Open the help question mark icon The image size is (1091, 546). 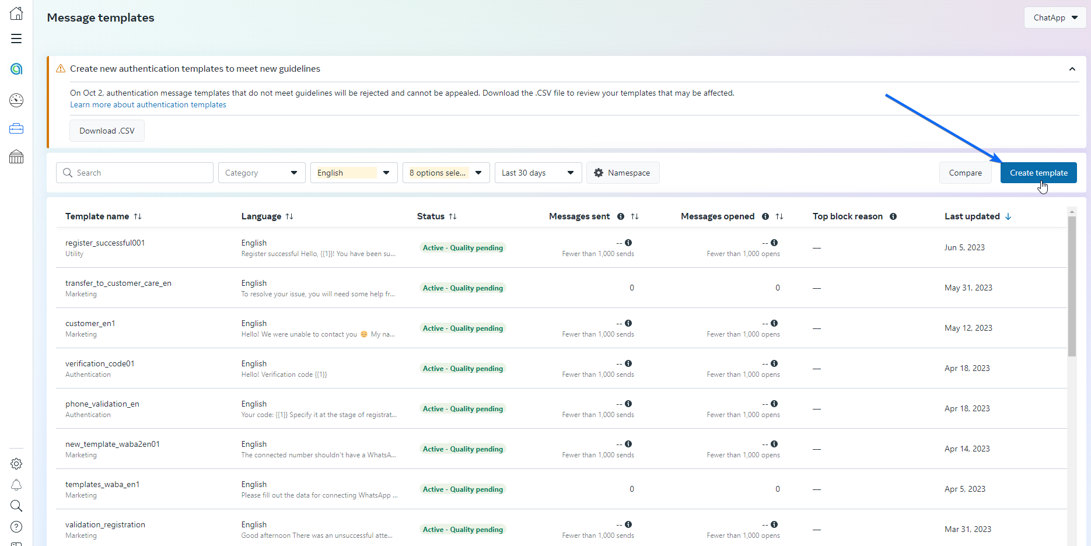[x=16, y=527]
